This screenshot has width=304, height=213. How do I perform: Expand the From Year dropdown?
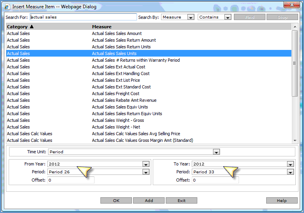pyautogui.click(x=146, y=164)
